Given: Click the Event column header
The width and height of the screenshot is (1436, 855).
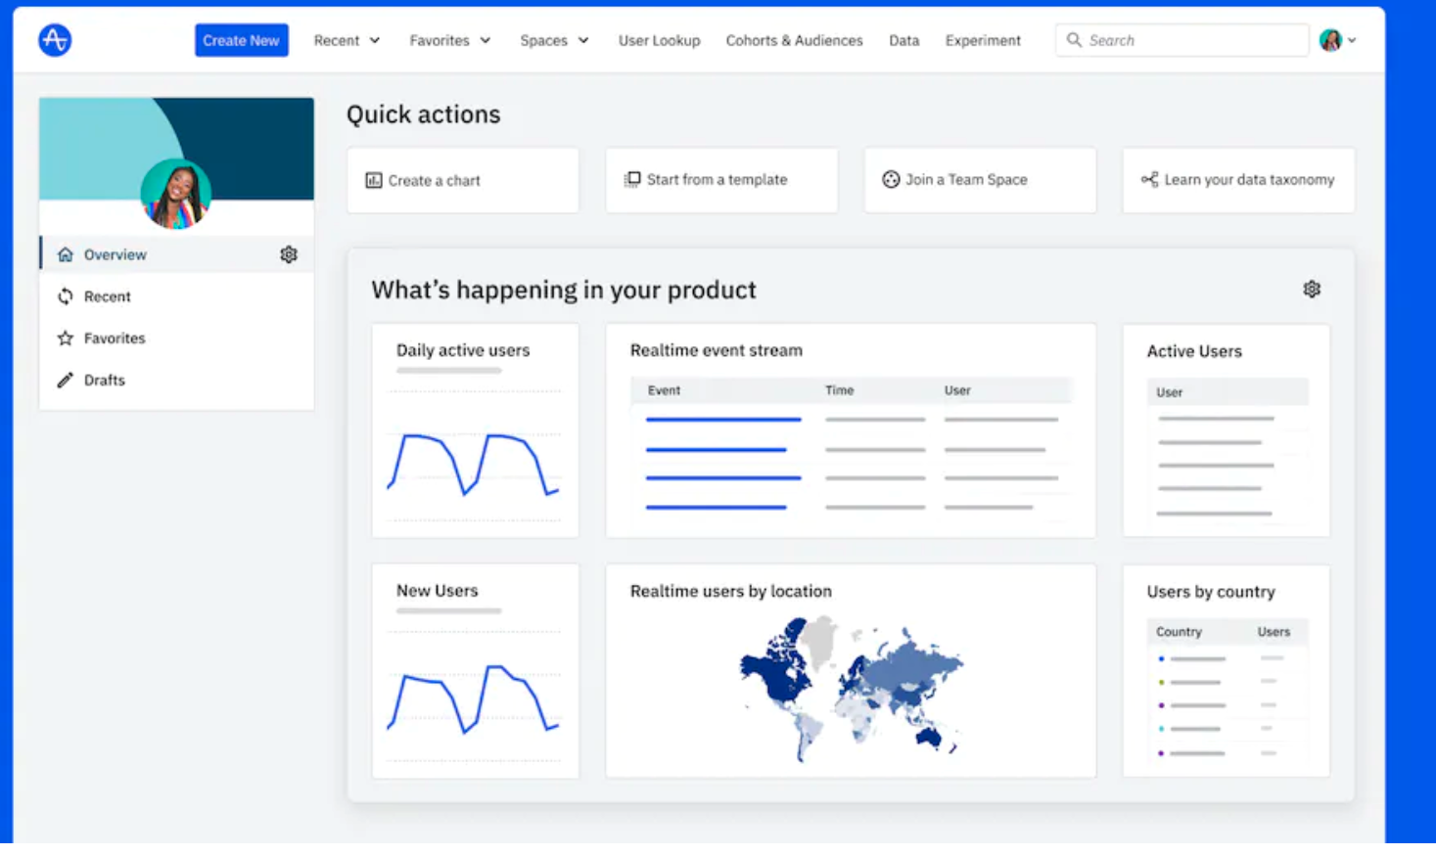Looking at the screenshot, I should click(664, 390).
